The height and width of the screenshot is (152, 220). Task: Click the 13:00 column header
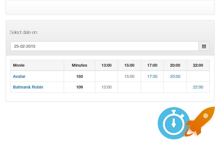tap(106, 65)
